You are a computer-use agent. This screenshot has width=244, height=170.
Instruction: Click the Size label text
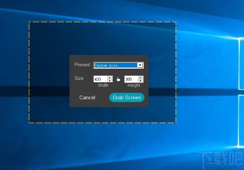[79, 78]
